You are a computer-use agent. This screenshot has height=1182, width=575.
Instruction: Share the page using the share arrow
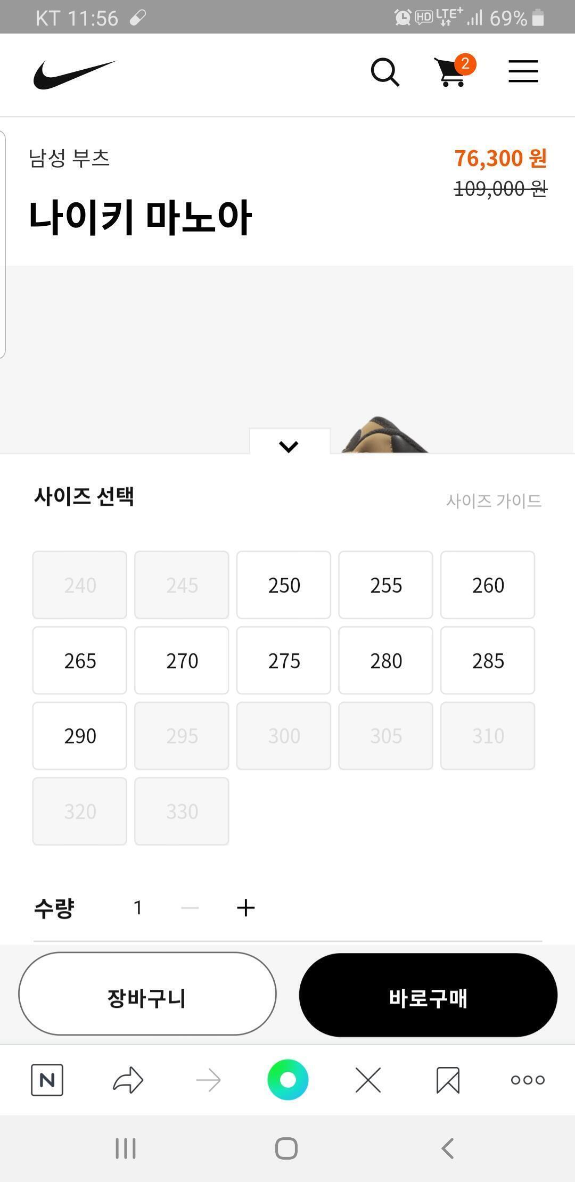(128, 1080)
